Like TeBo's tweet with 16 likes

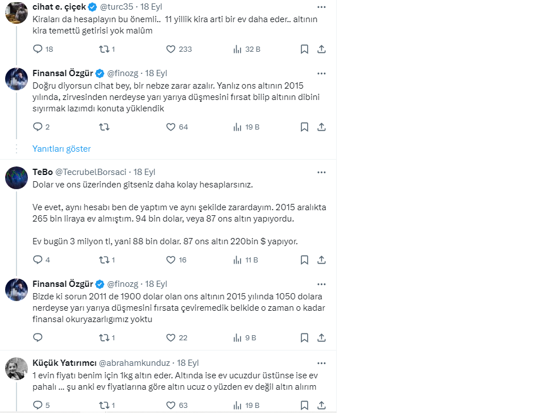[171, 260]
